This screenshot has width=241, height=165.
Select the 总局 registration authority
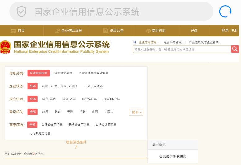pos(45,112)
